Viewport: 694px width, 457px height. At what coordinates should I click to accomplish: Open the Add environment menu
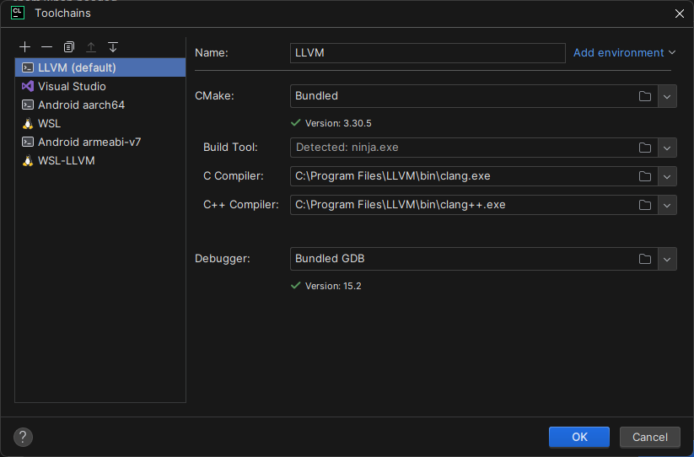click(x=625, y=52)
